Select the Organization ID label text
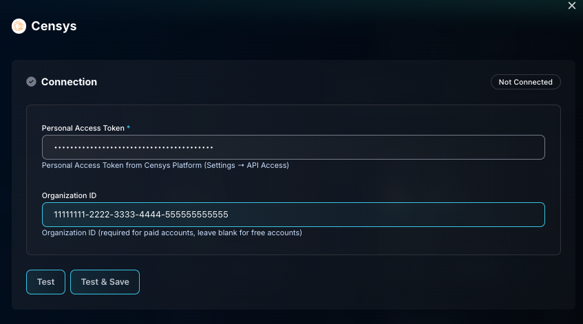The width and height of the screenshot is (583, 324). point(69,195)
